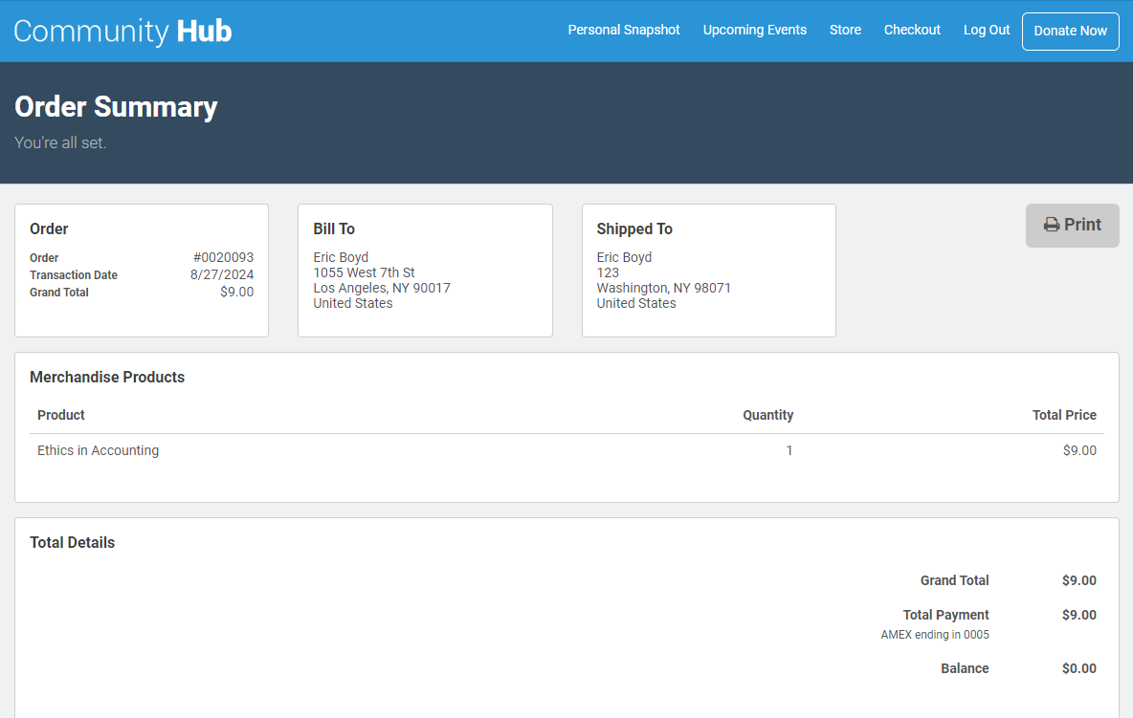Image resolution: width=1133 pixels, height=718 pixels.
Task: Click the Total Price column header
Action: pyautogui.click(x=1064, y=415)
